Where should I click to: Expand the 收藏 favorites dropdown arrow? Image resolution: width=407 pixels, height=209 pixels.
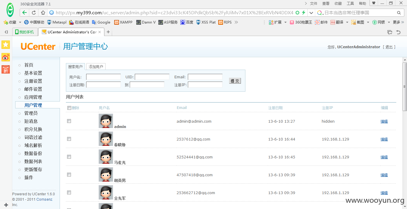point(20,22)
